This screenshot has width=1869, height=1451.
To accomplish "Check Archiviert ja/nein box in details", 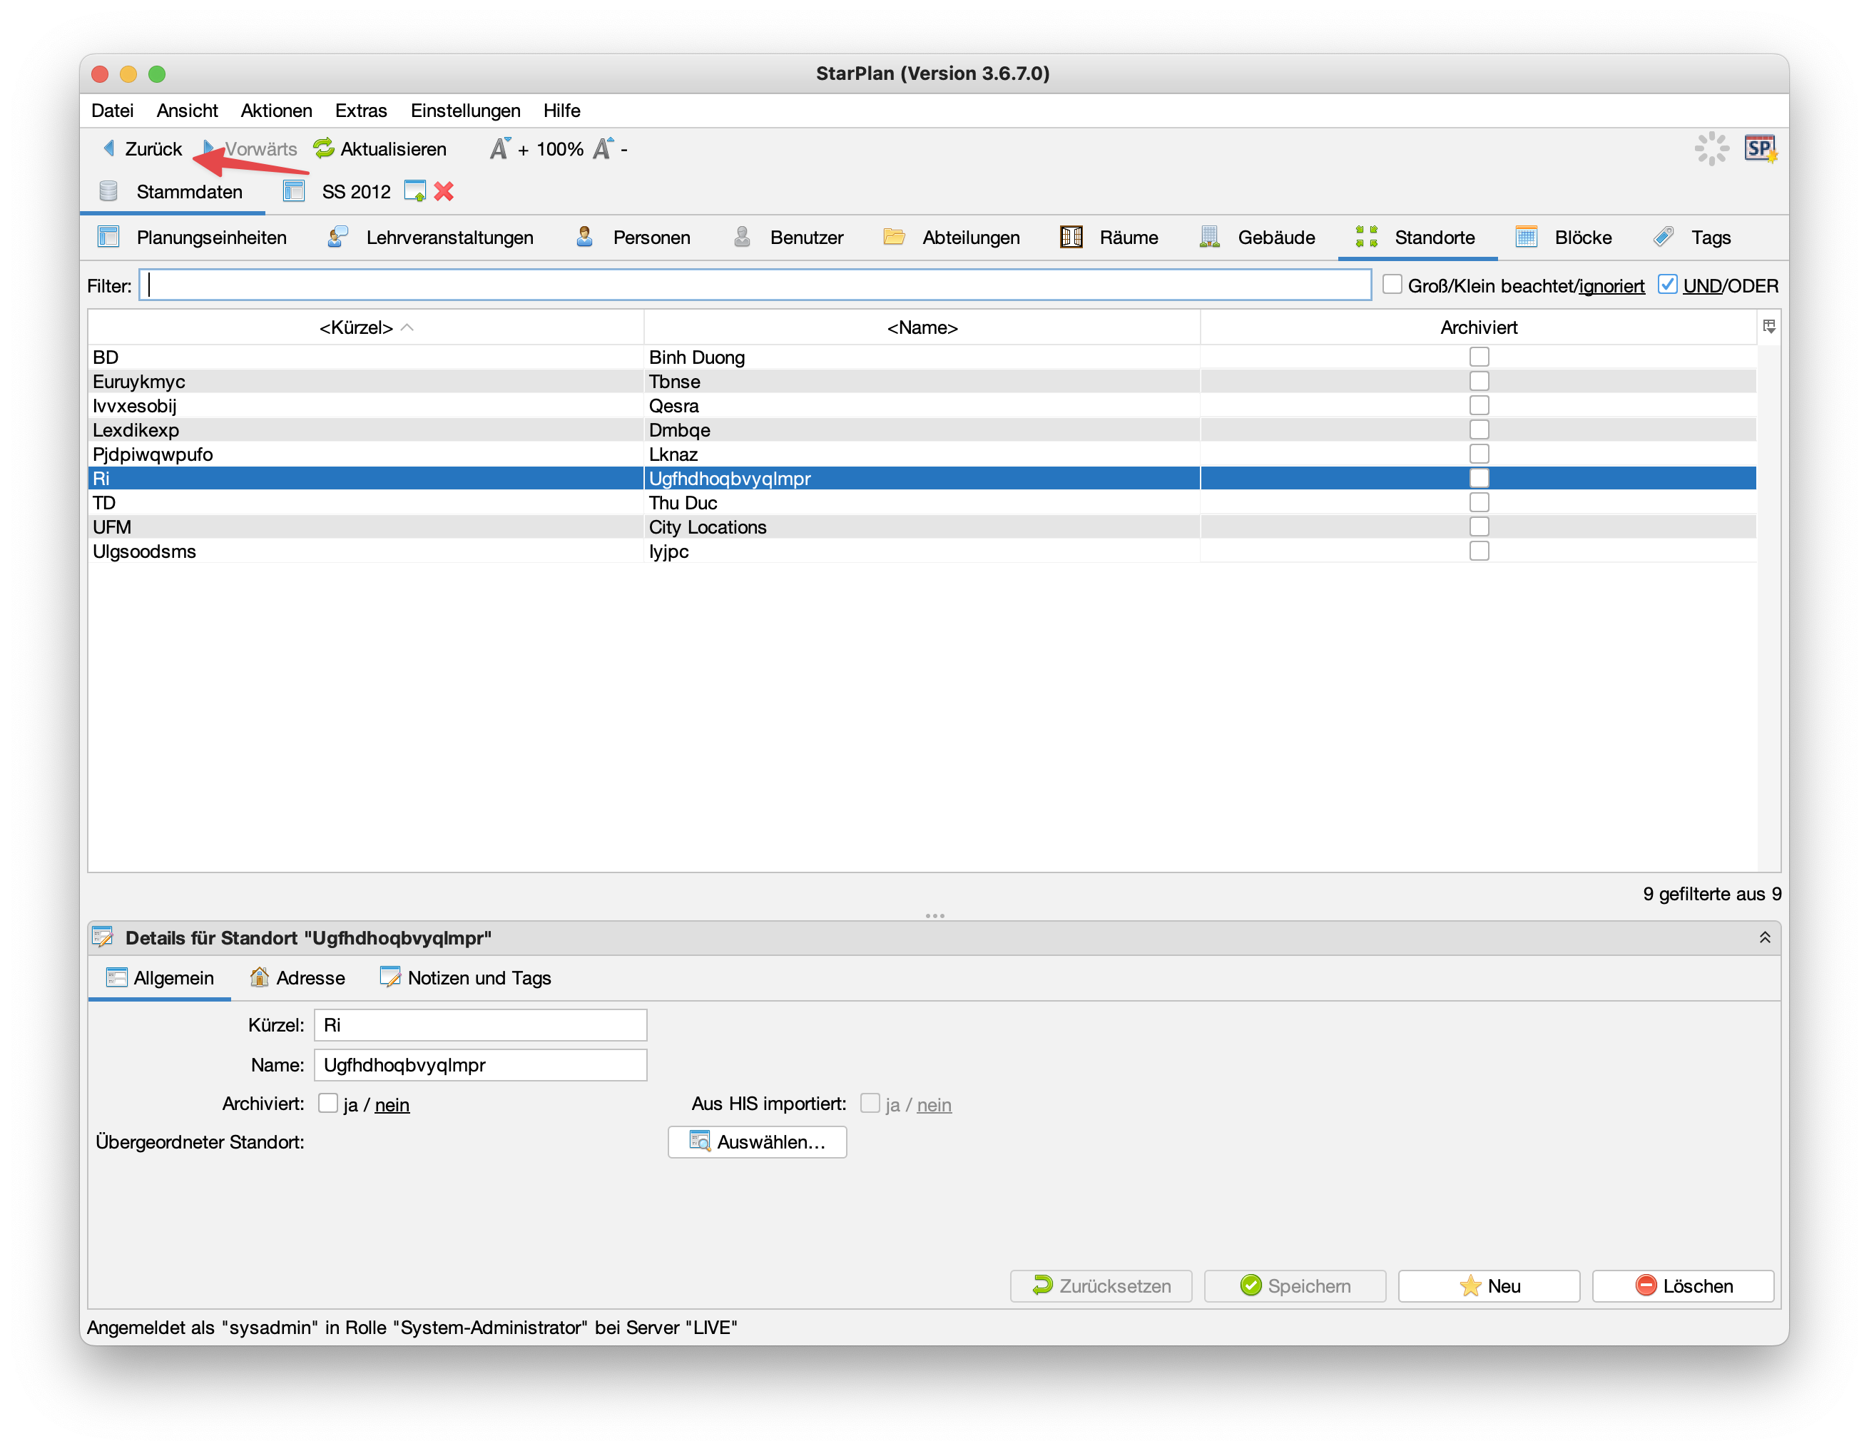I will (327, 1104).
